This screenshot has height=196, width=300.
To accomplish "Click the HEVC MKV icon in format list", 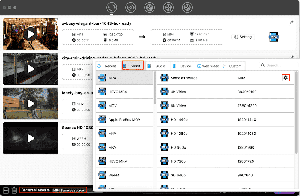I will (102, 161).
